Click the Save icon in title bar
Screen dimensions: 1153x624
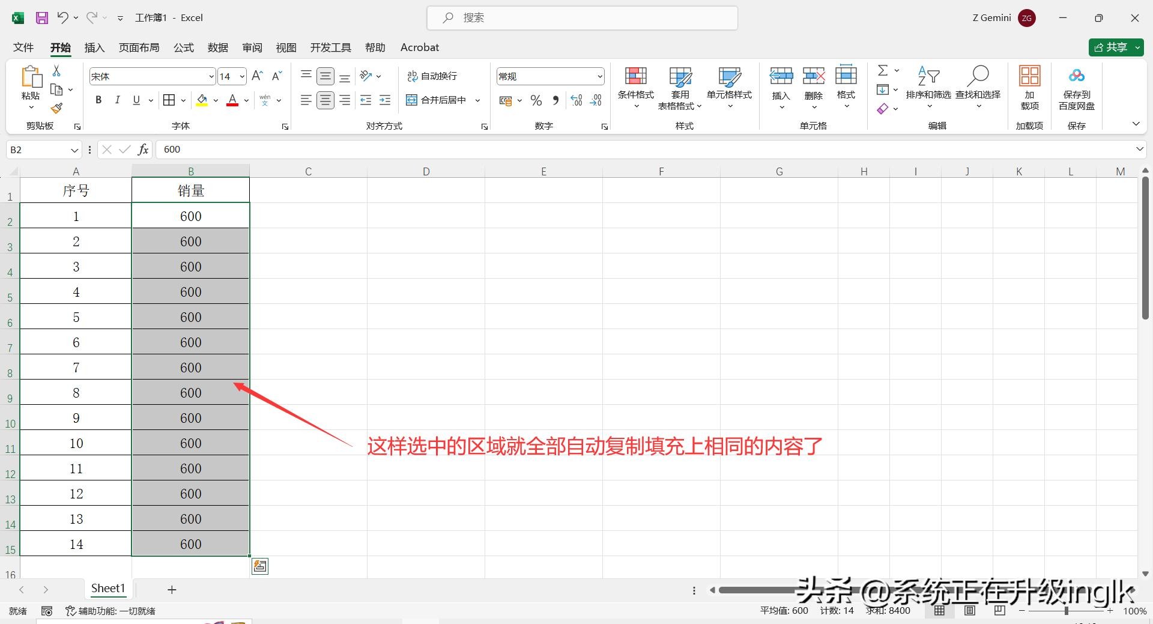42,18
